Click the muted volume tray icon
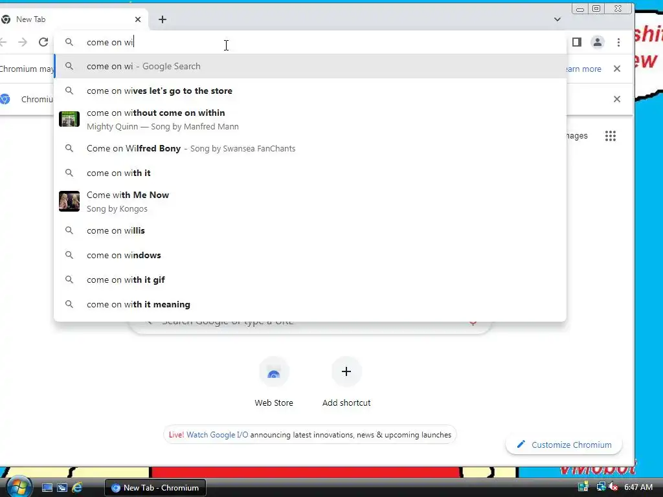This screenshot has width=663, height=497. pos(613,487)
